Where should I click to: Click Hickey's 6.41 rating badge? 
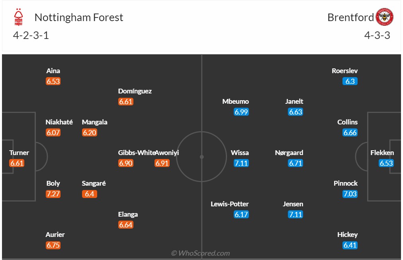(350, 245)
